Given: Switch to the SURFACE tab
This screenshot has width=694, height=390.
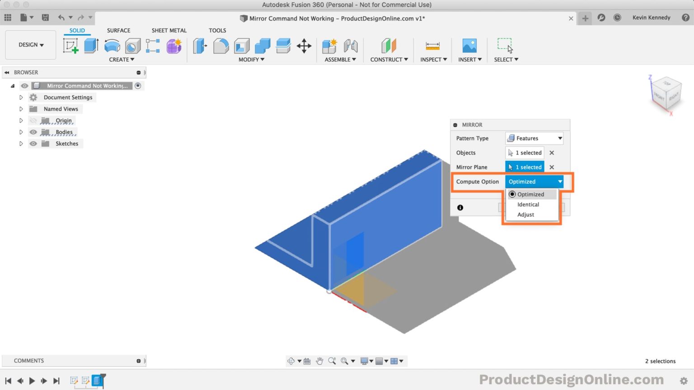Looking at the screenshot, I should click(x=118, y=30).
